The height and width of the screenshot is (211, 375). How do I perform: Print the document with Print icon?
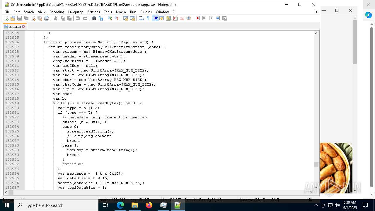pyautogui.click(x=47, y=18)
